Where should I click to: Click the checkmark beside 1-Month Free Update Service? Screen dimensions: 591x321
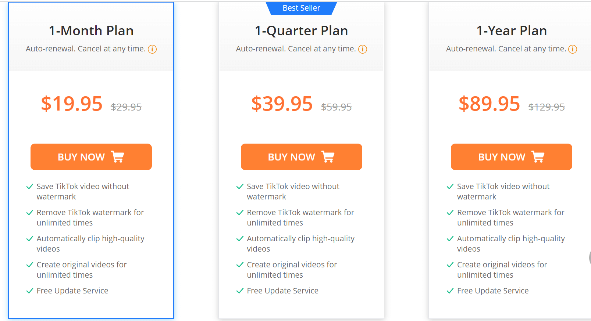point(30,291)
